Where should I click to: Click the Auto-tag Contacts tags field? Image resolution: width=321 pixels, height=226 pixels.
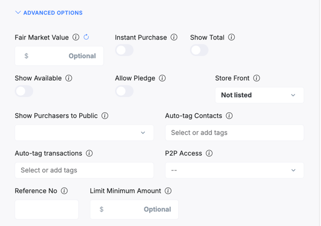coord(234,133)
